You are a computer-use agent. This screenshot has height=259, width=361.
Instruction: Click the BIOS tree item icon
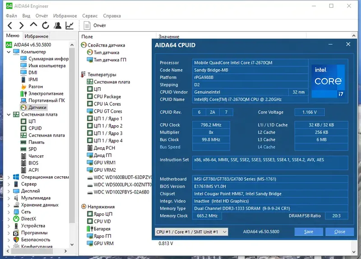[23, 163]
